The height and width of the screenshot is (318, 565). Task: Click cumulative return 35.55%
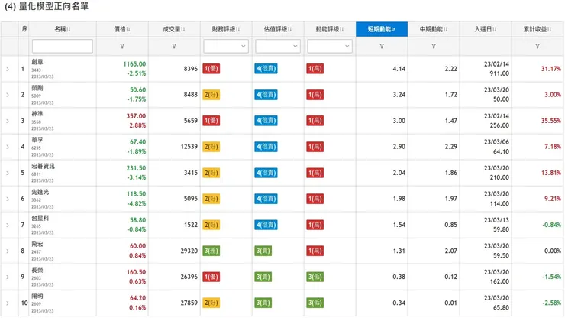551,121
